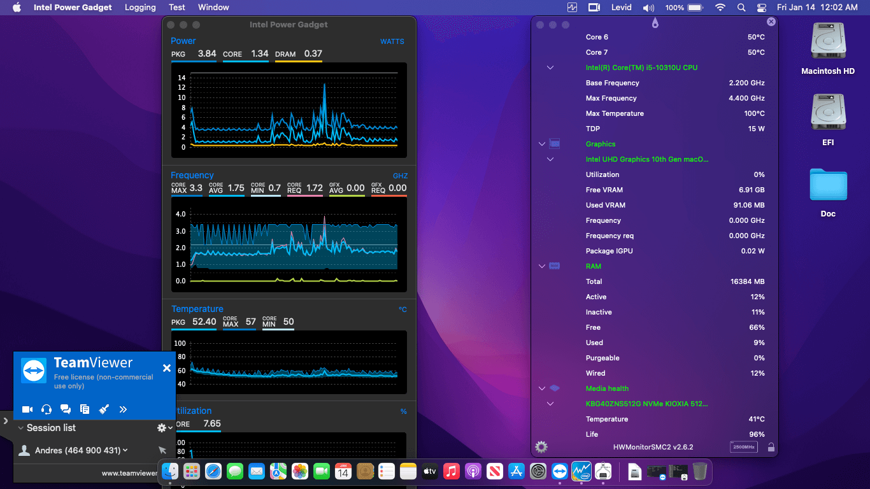870x489 pixels.
Task: Open TeamViewer session gear settings dropdown
Action: click(x=164, y=428)
